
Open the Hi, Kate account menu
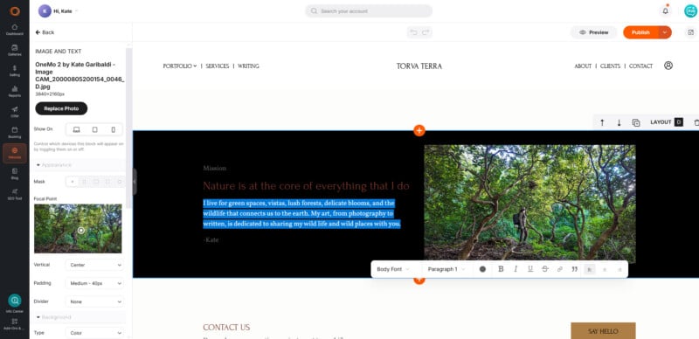point(59,10)
